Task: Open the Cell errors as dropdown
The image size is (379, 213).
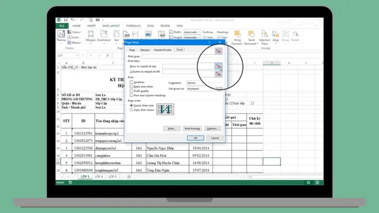Action: point(204,89)
